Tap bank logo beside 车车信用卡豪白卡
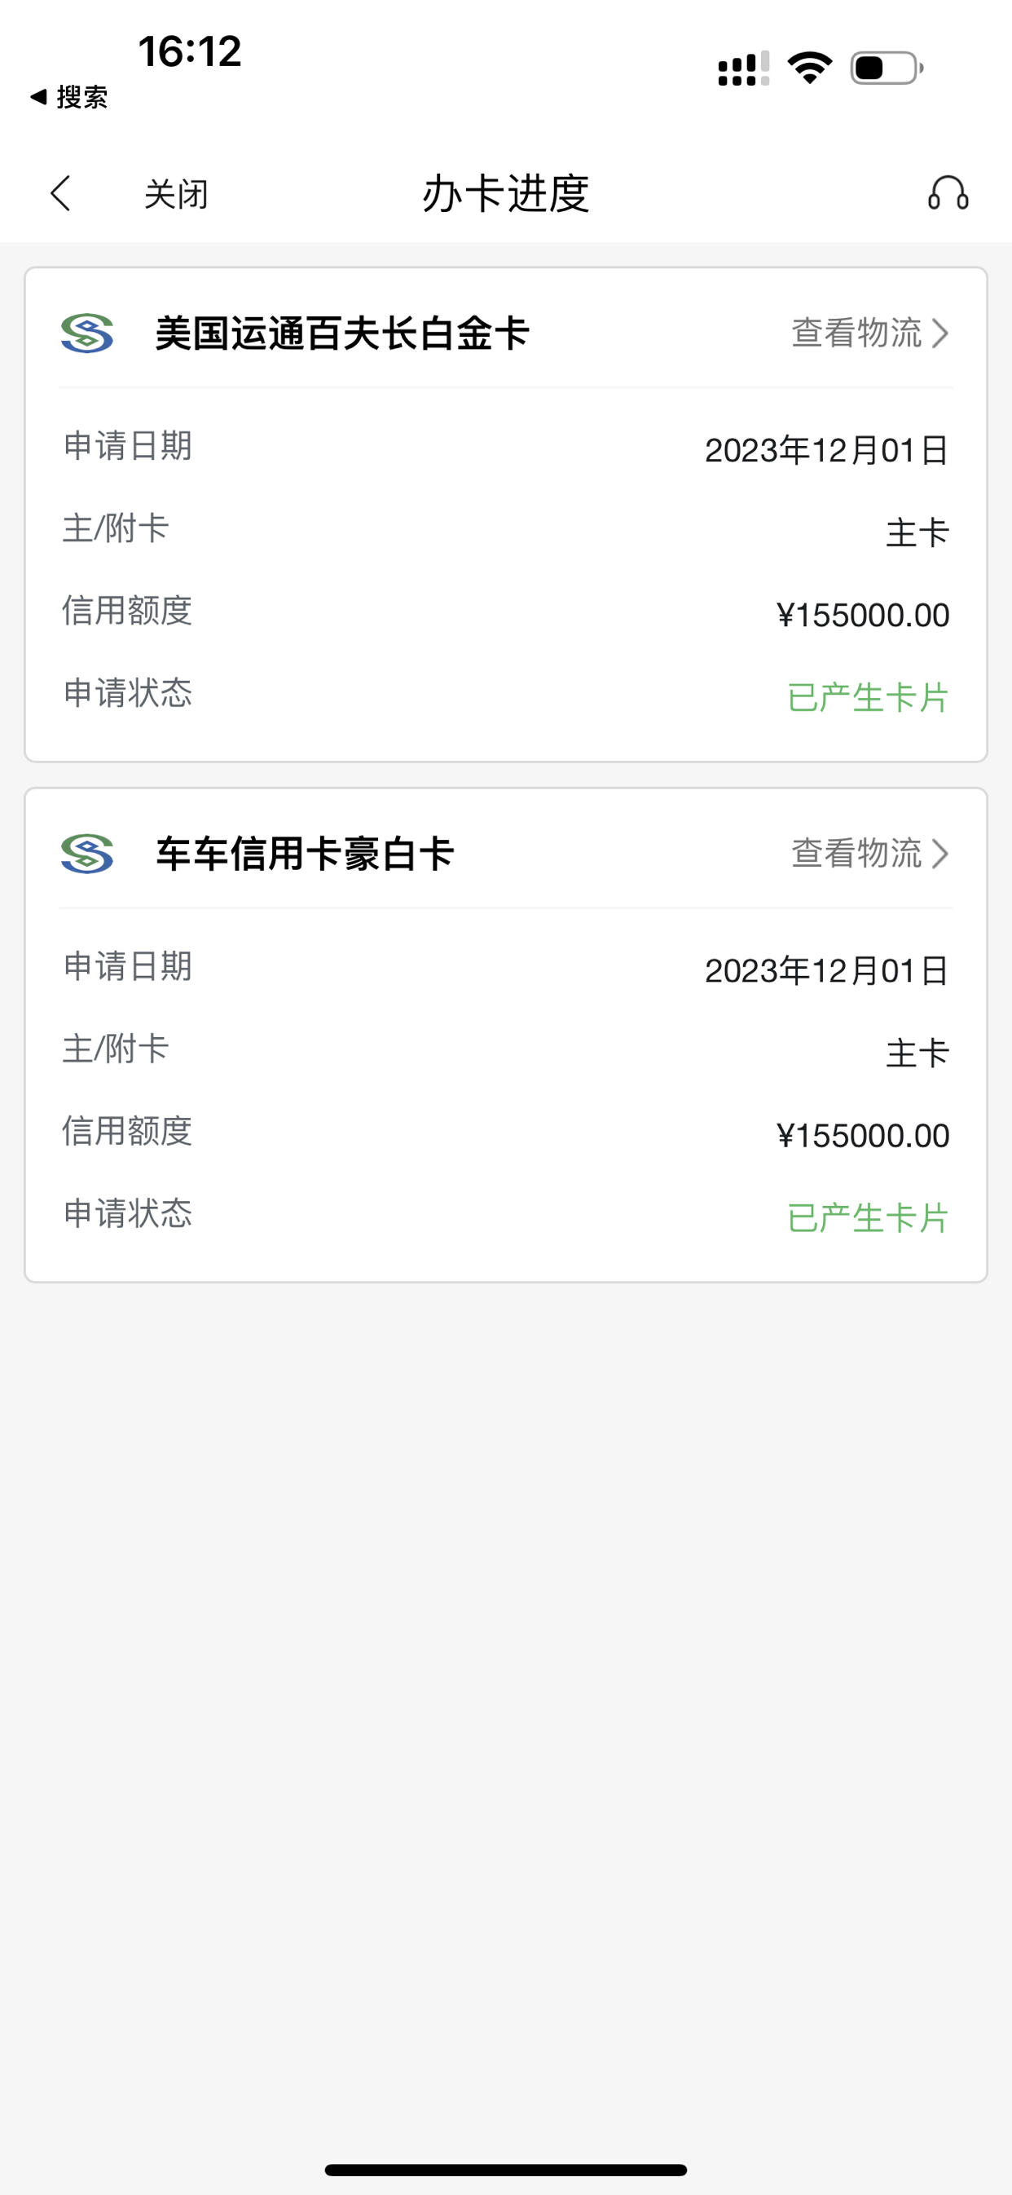 coord(87,854)
